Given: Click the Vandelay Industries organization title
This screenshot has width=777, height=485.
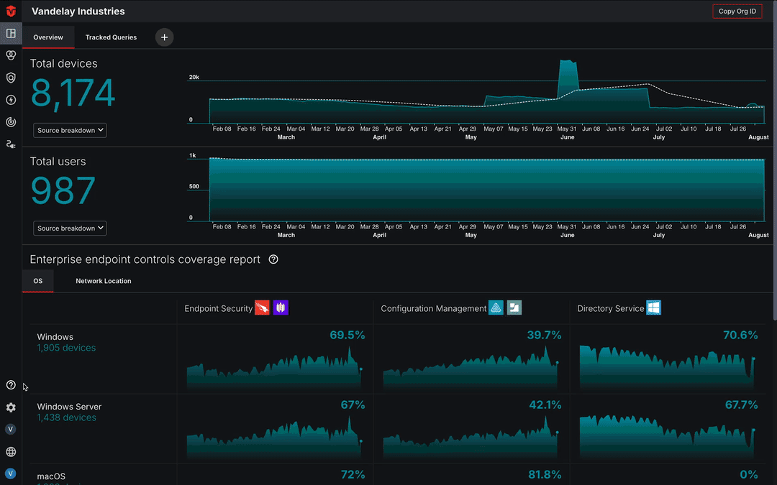Looking at the screenshot, I should [78, 11].
